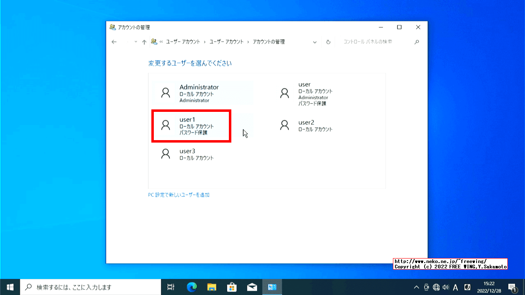Image resolution: width=525 pixels, height=295 pixels.
Task: Click the back navigation arrow
Action: coord(114,41)
